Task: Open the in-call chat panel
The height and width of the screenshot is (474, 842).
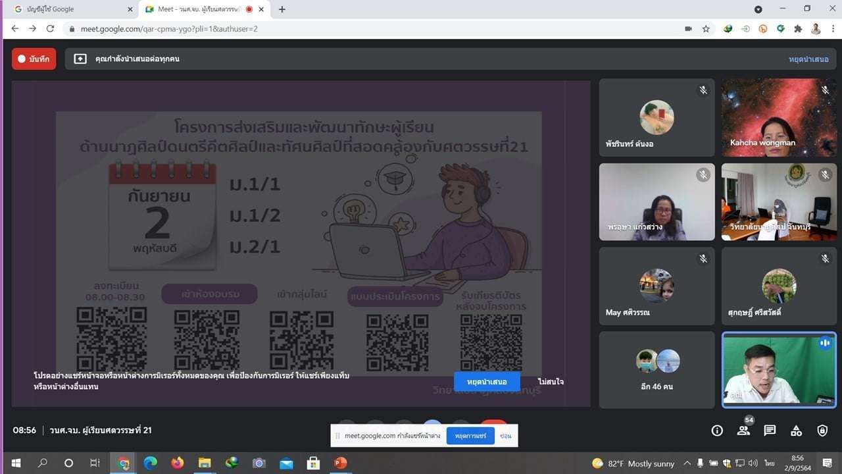Action: point(770,431)
